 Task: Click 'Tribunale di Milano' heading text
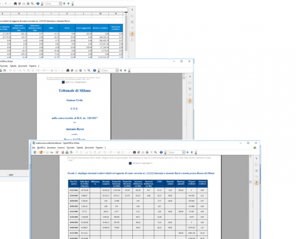click(x=75, y=91)
